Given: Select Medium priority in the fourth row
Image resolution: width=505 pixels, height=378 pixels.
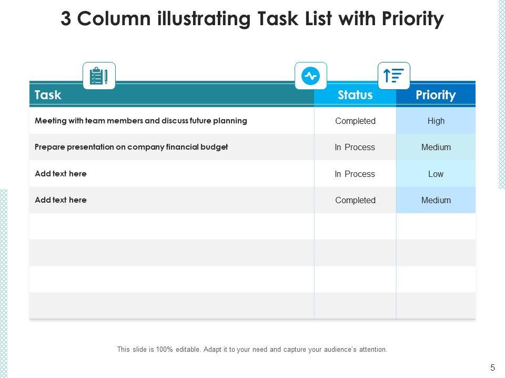Looking at the screenshot, I should pyautogui.click(x=436, y=200).
